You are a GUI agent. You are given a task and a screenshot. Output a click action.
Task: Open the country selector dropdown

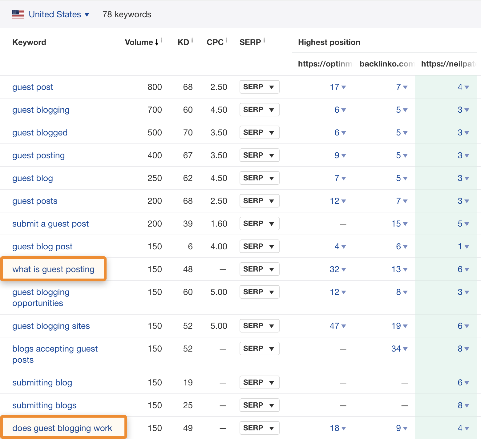87,14
